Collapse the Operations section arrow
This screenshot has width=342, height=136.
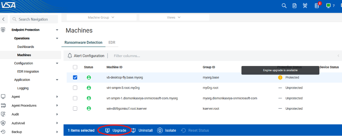[57, 39]
